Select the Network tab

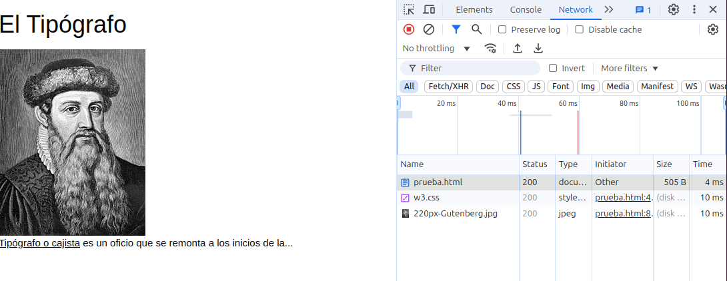pyautogui.click(x=576, y=10)
